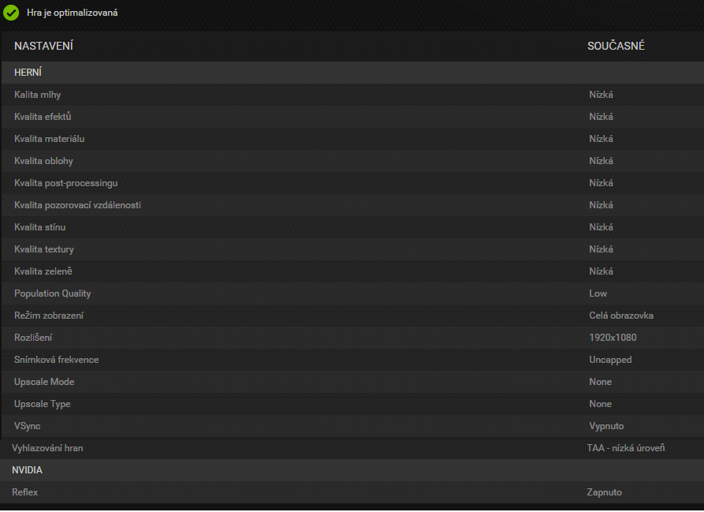Click Nízká value for Kvalita textury

601,249
